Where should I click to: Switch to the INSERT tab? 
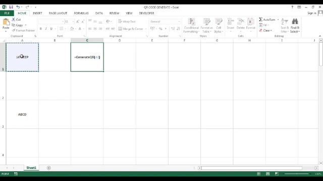(37, 13)
